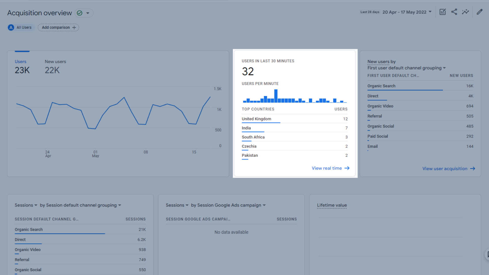Click the green checkmark status icon

pyautogui.click(x=80, y=13)
